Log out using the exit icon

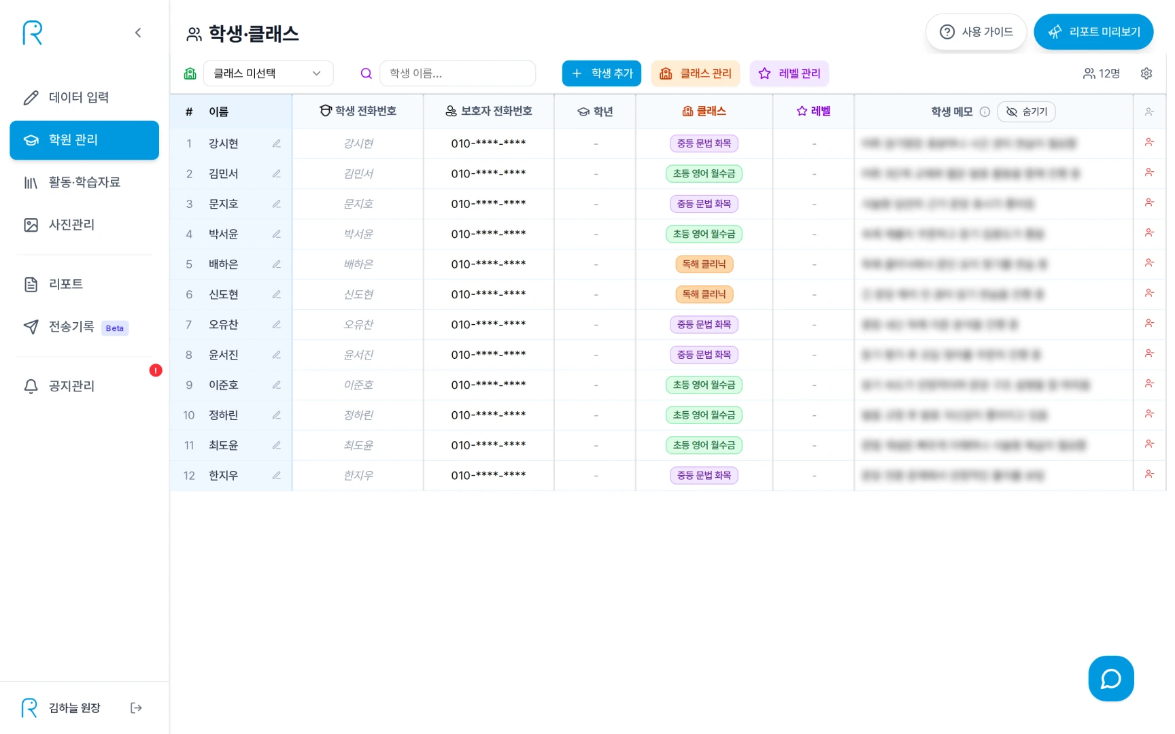point(136,708)
